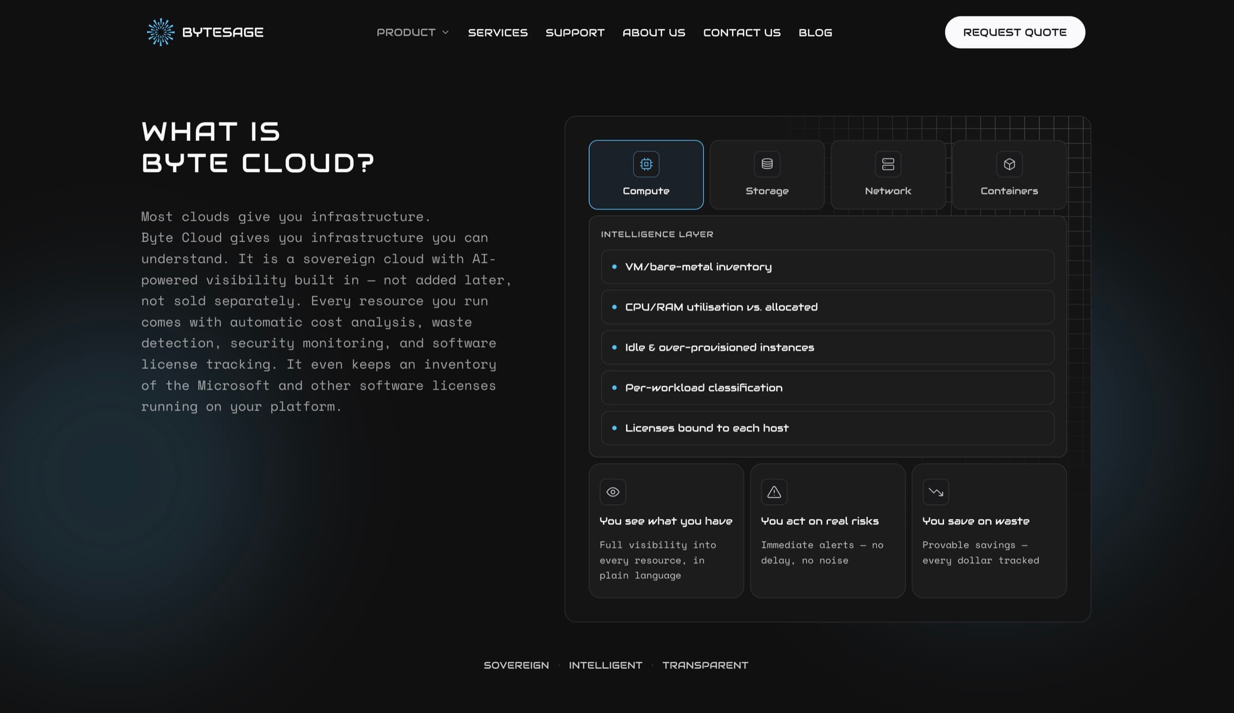Click 'Immediate alerts — no delay' text
1234x713 pixels.
tap(822, 553)
